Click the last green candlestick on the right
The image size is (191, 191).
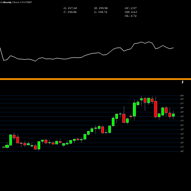(x=173, y=115)
